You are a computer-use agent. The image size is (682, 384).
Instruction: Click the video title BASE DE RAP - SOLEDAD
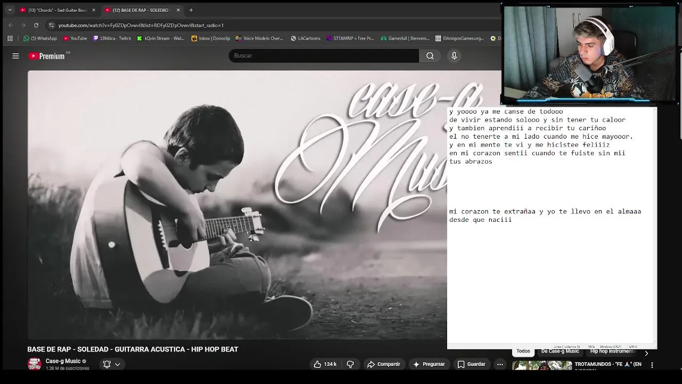[x=133, y=349]
